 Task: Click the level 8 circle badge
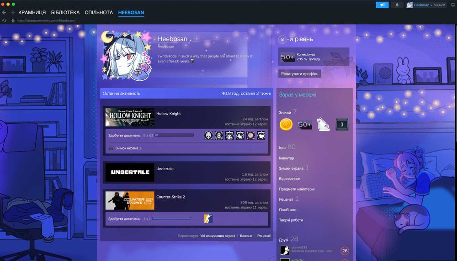tap(282, 39)
